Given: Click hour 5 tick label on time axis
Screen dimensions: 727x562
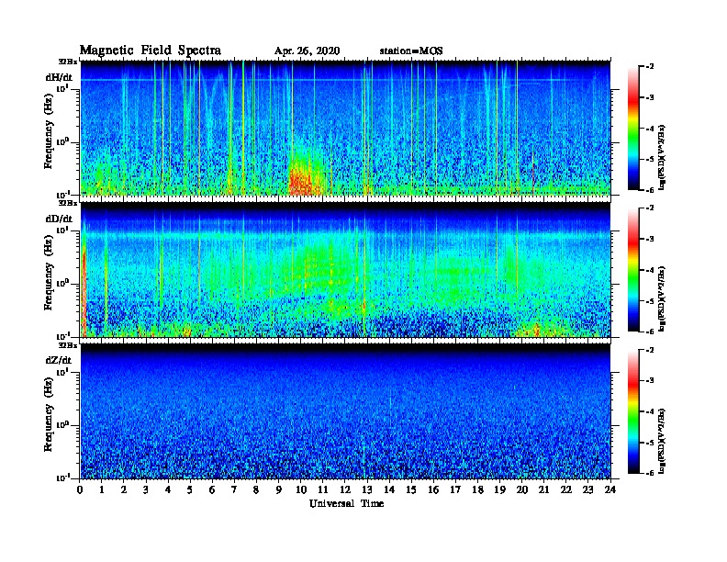Looking at the screenshot, I should pyautogui.click(x=190, y=490).
